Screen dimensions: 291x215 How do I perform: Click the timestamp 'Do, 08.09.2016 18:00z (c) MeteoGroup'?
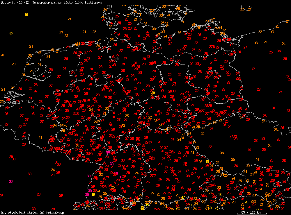[x=33, y=213]
